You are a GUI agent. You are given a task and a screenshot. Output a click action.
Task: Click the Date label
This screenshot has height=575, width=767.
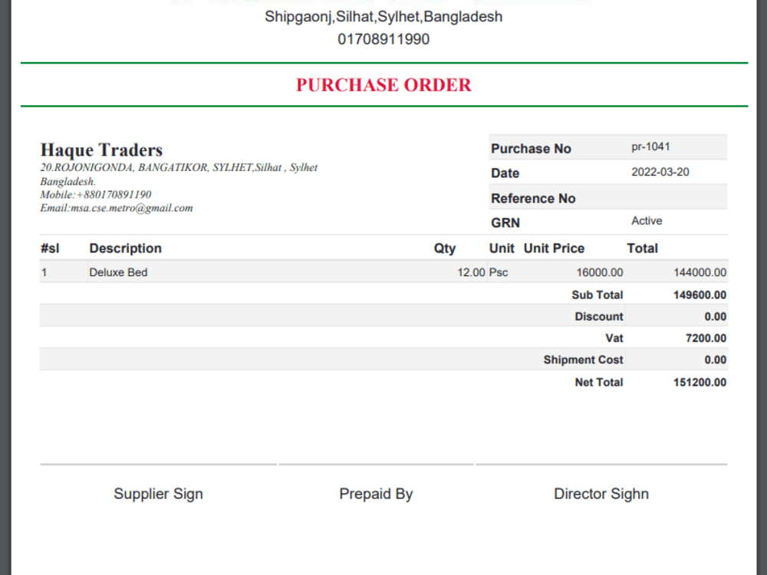coord(505,173)
